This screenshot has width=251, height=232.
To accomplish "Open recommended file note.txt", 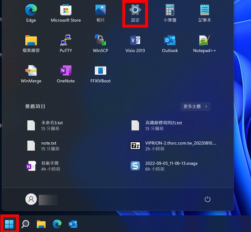I will [48, 146].
